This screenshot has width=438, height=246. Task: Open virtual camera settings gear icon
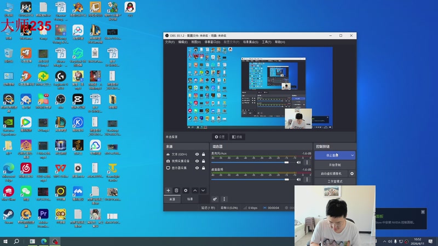tap(352, 173)
